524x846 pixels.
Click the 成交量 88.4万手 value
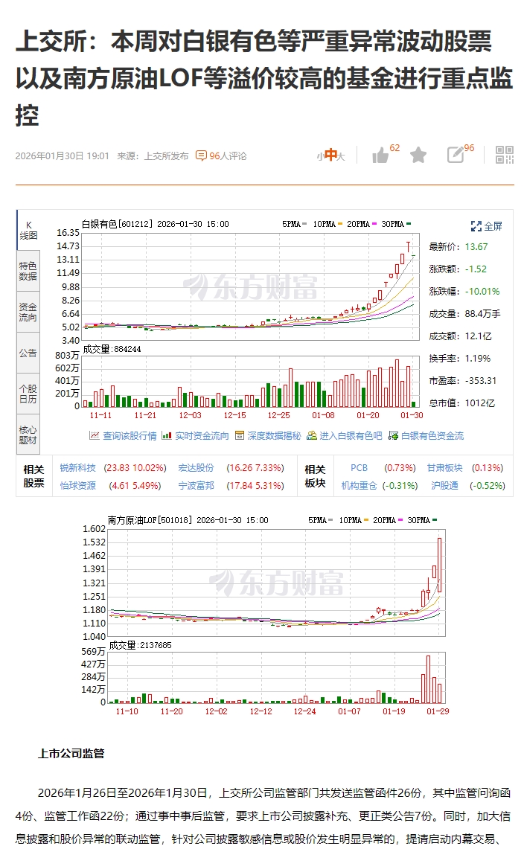click(482, 313)
